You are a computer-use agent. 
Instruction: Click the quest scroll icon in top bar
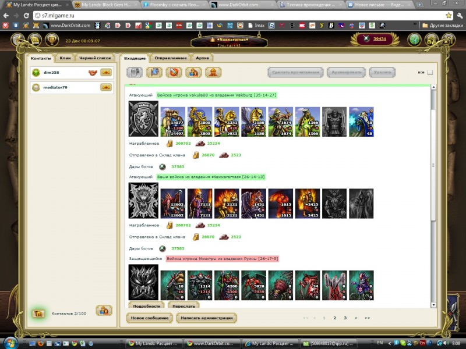(35, 40)
